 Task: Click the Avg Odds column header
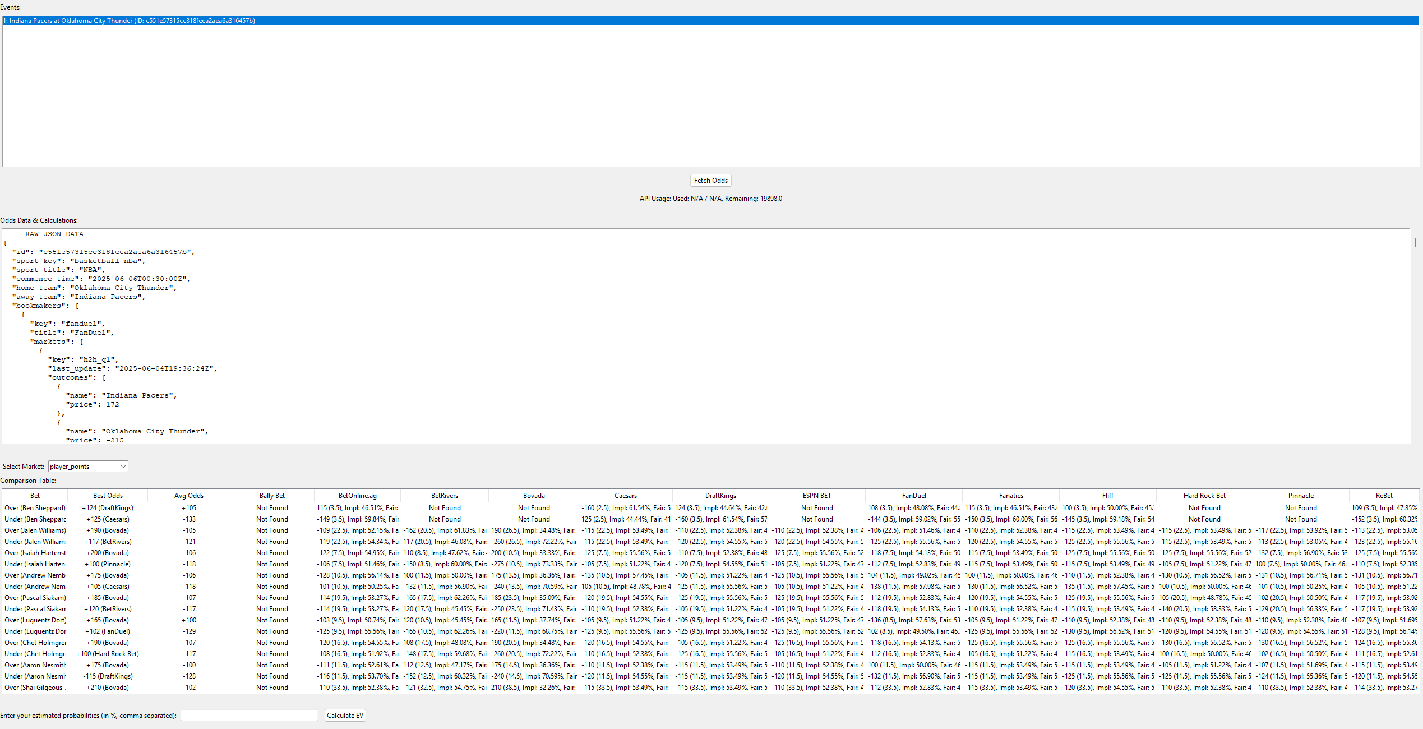[x=188, y=495]
